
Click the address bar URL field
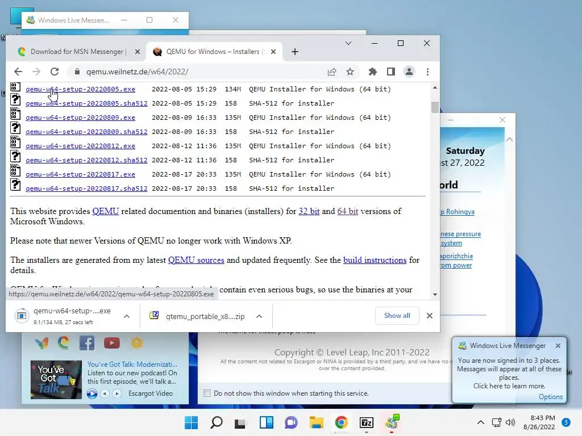(201, 72)
